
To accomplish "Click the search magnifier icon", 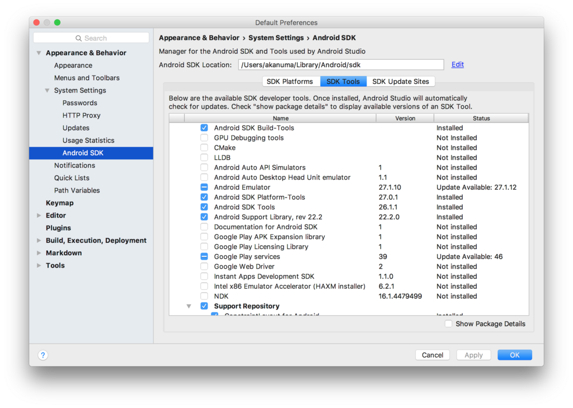I will tap(78, 39).
